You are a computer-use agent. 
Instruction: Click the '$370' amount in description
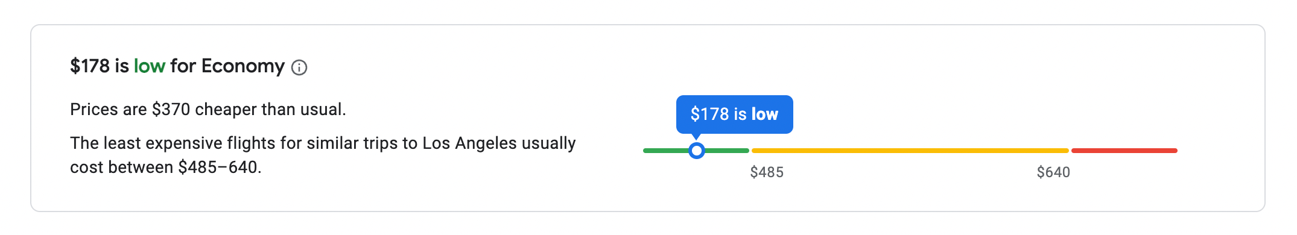click(x=171, y=110)
